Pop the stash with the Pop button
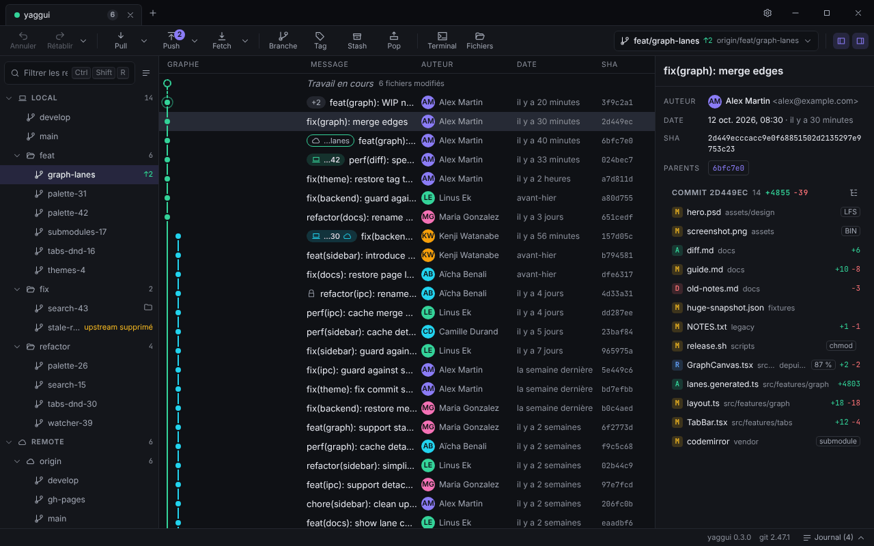Image resolution: width=874 pixels, height=546 pixels. coord(394,40)
